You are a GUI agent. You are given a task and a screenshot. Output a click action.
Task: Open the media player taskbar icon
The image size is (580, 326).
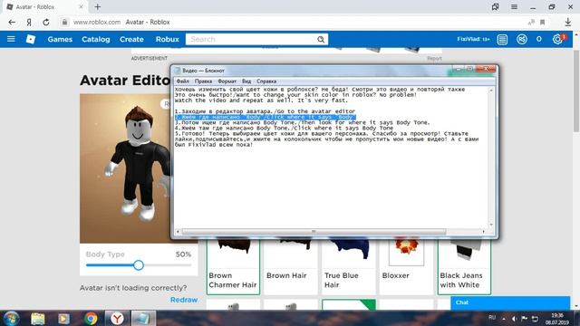[x=63, y=318]
